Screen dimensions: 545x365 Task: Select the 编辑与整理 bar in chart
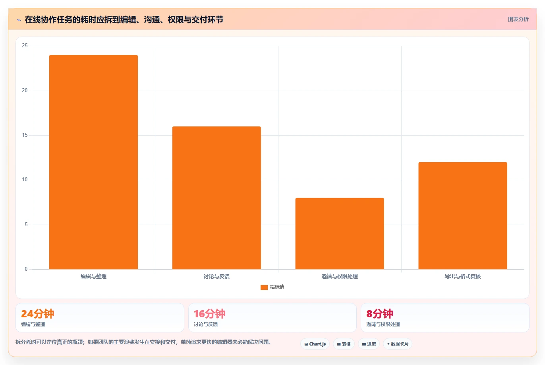click(x=93, y=162)
